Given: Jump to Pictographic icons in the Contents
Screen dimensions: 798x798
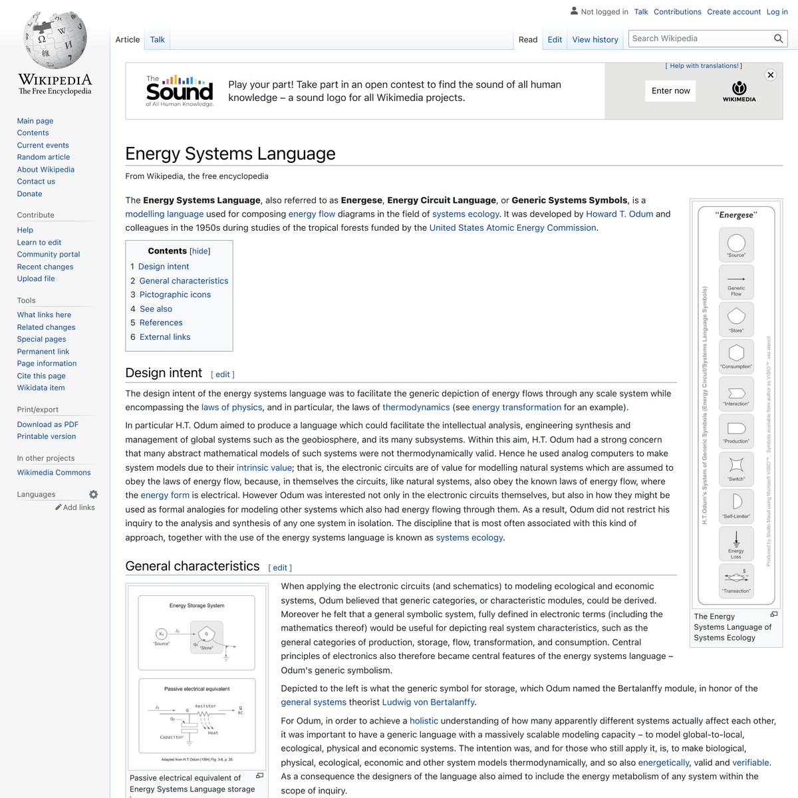Looking at the screenshot, I should pyautogui.click(x=175, y=295).
